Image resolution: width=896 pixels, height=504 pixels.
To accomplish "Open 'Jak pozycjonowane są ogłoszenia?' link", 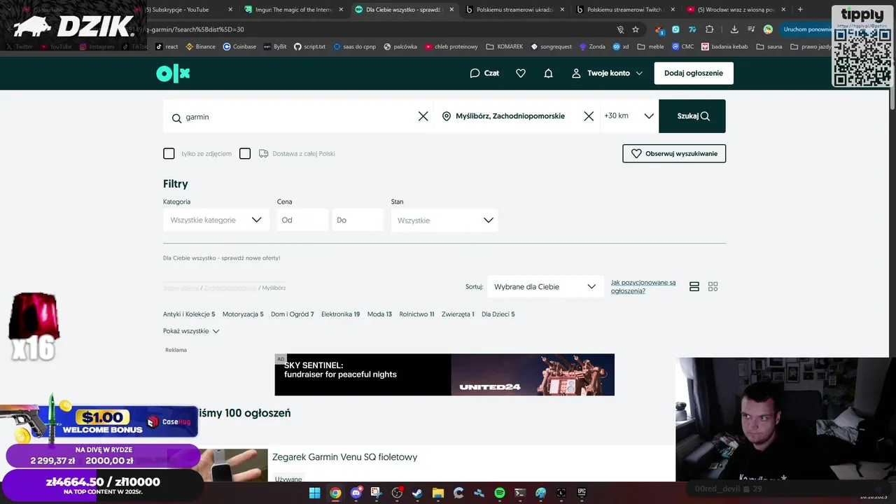I will (x=643, y=286).
